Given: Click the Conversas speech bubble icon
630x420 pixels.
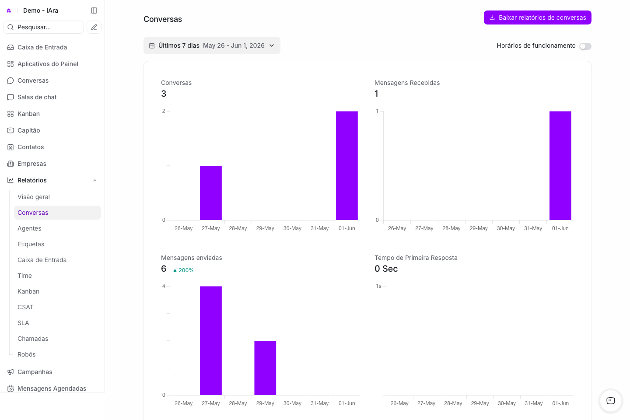Looking at the screenshot, I should (10, 80).
